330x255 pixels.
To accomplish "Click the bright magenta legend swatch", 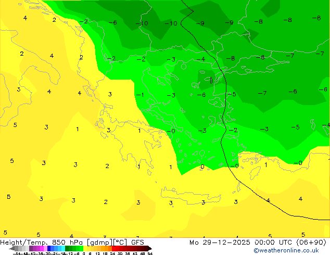I will click(42, 248).
